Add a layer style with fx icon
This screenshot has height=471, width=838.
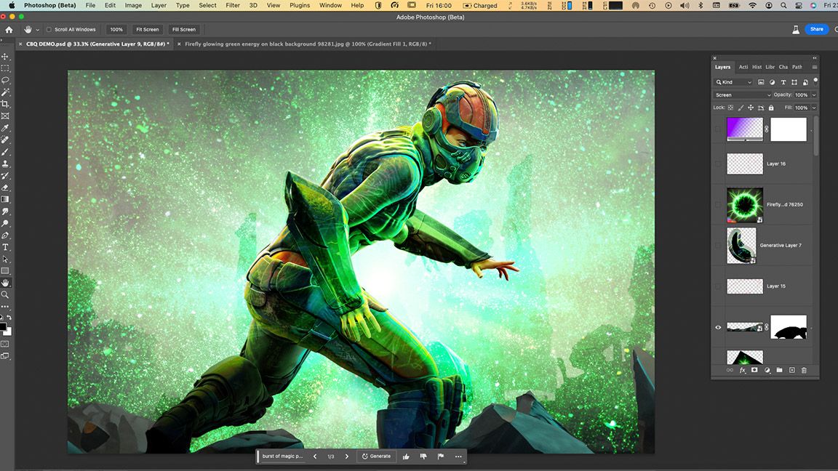tap(742, 370)
